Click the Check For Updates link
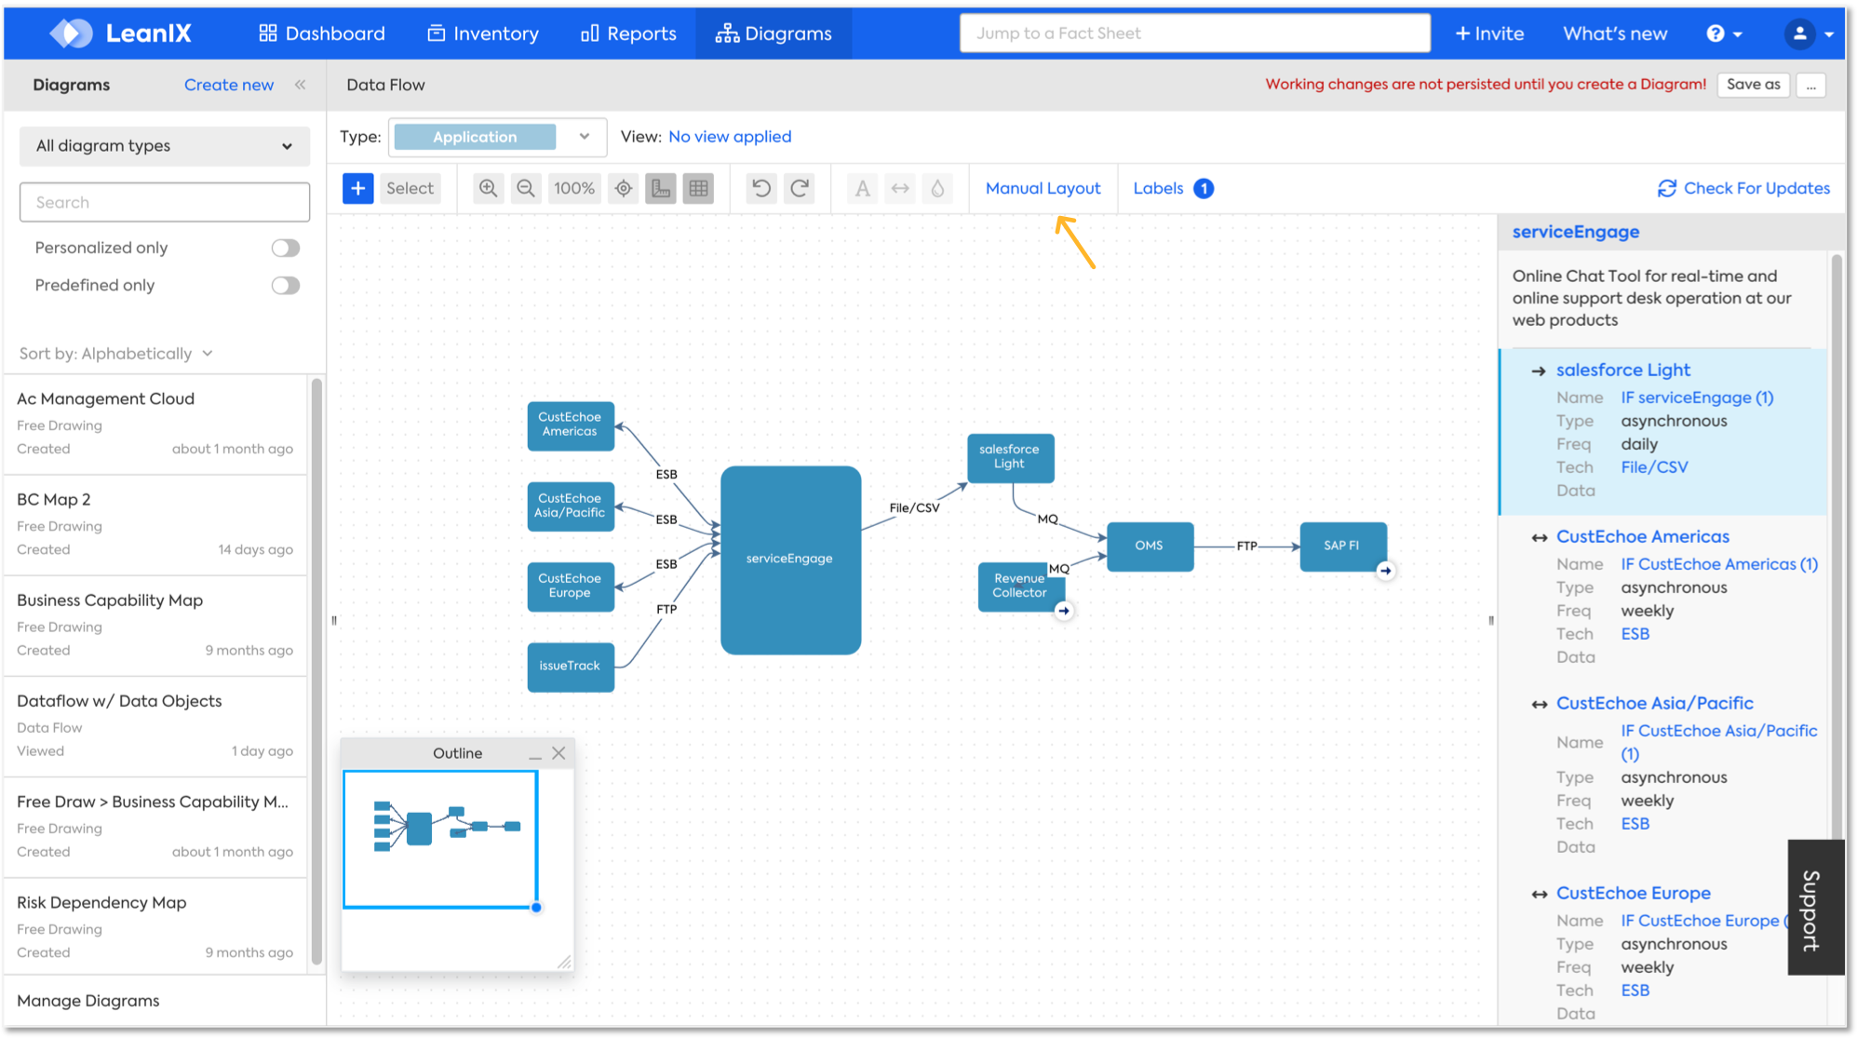 [x=1744, y=188]
